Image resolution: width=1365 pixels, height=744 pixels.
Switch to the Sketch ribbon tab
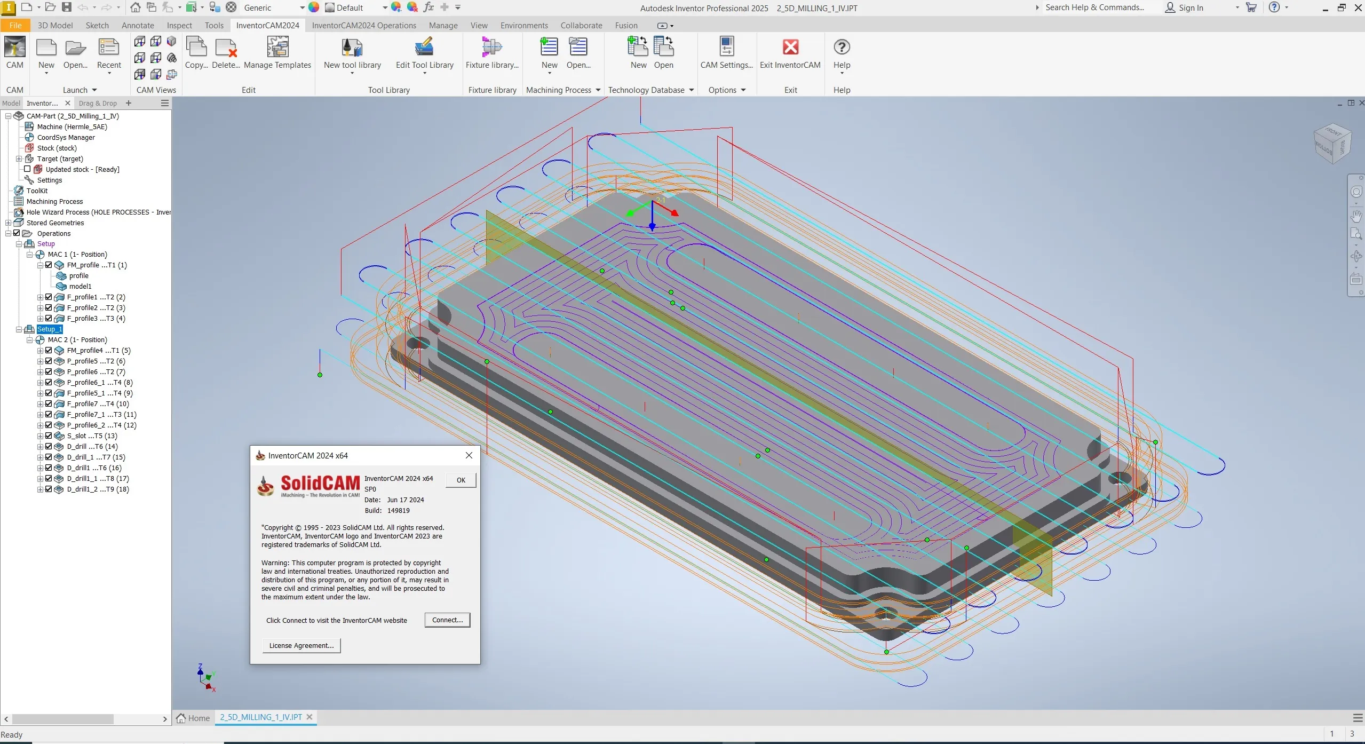coord(97,25)
